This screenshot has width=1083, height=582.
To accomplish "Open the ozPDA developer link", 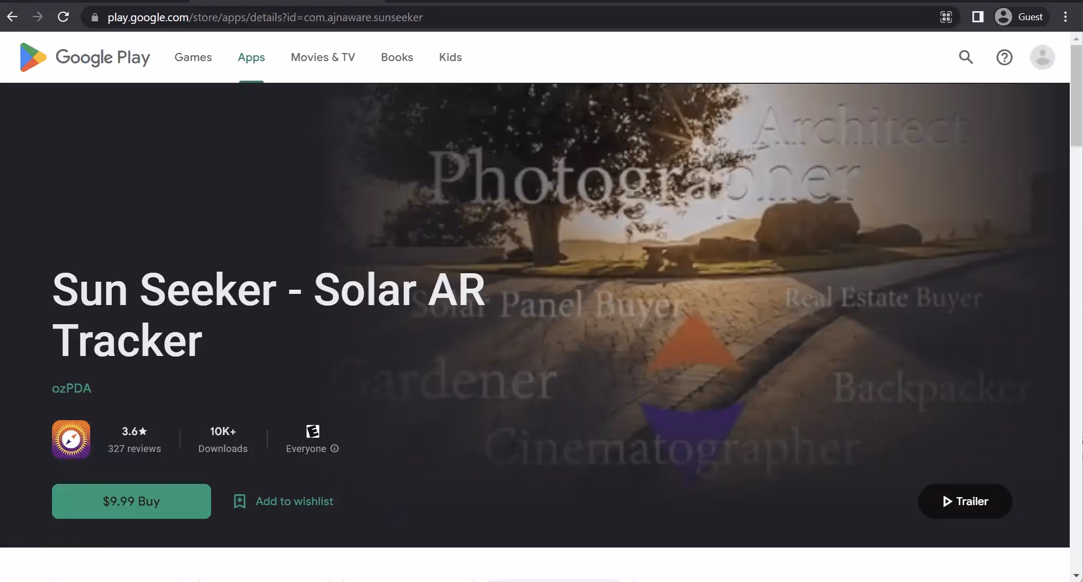I will click(72, 388).
